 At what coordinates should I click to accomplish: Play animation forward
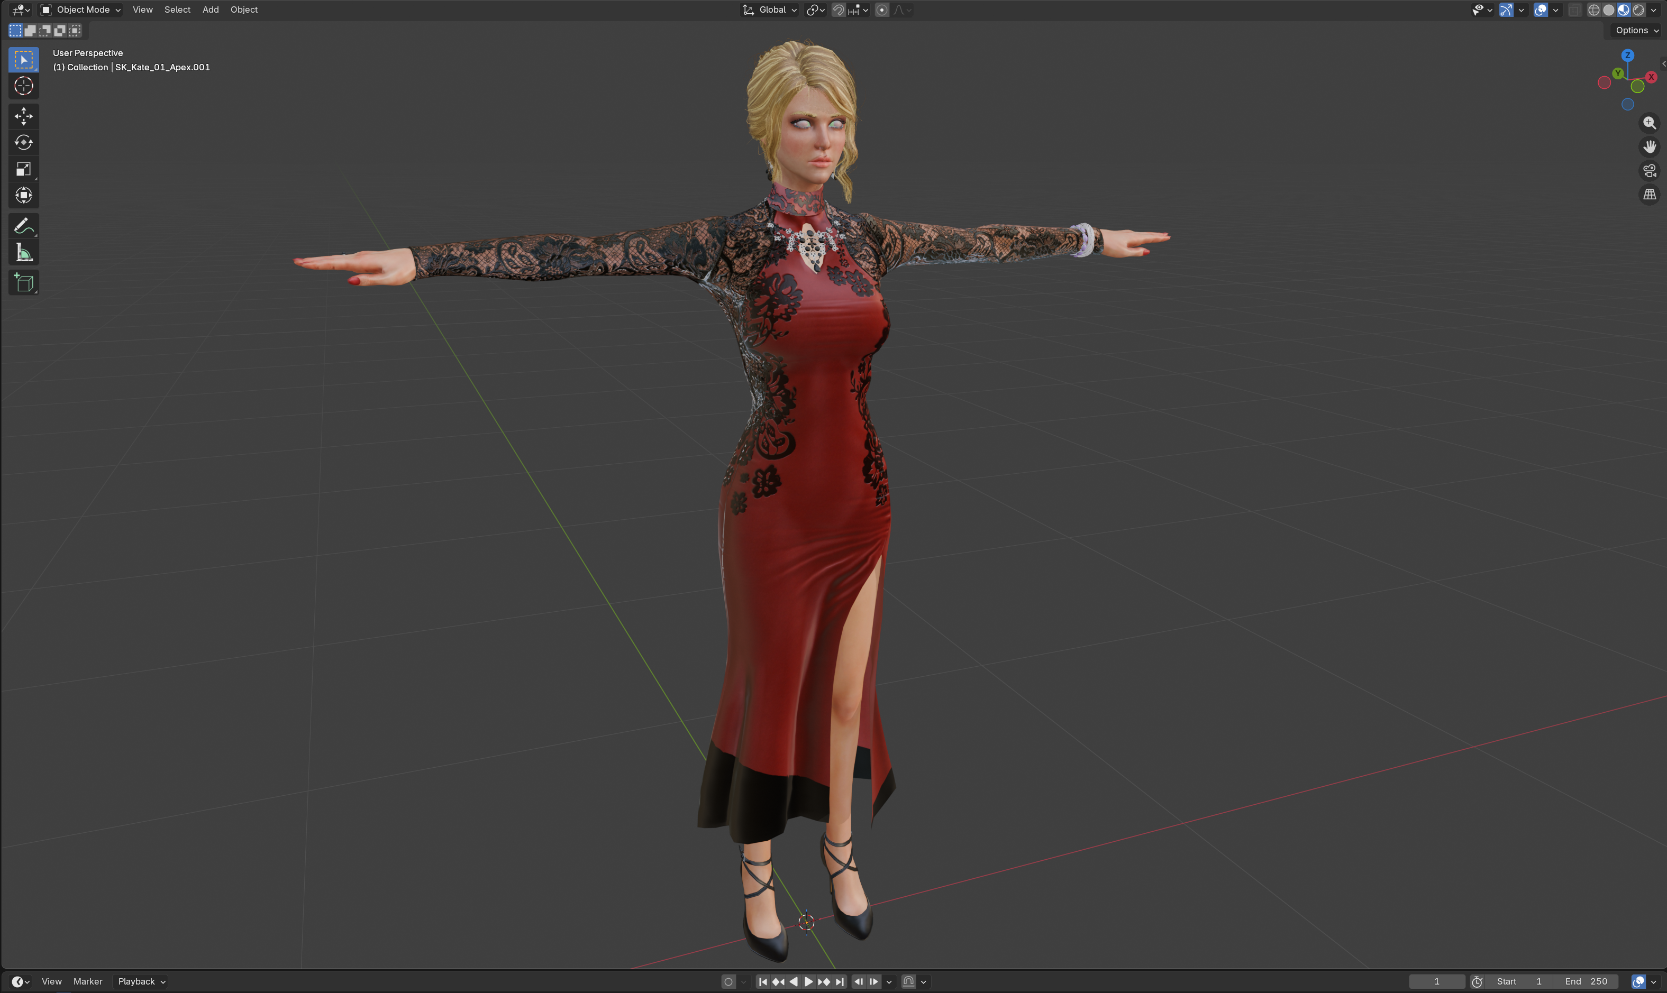point(808,981)
